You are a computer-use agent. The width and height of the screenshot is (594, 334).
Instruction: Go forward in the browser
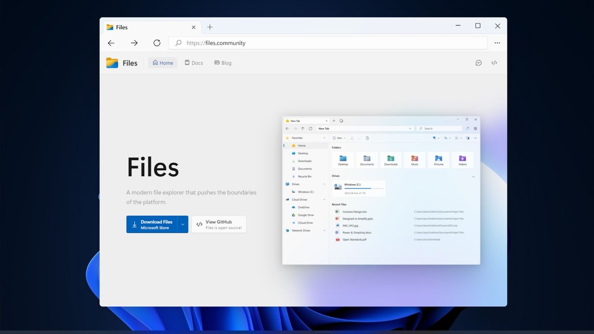coord(134,43)
